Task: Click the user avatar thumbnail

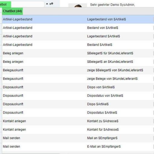Action: (78, 5)
